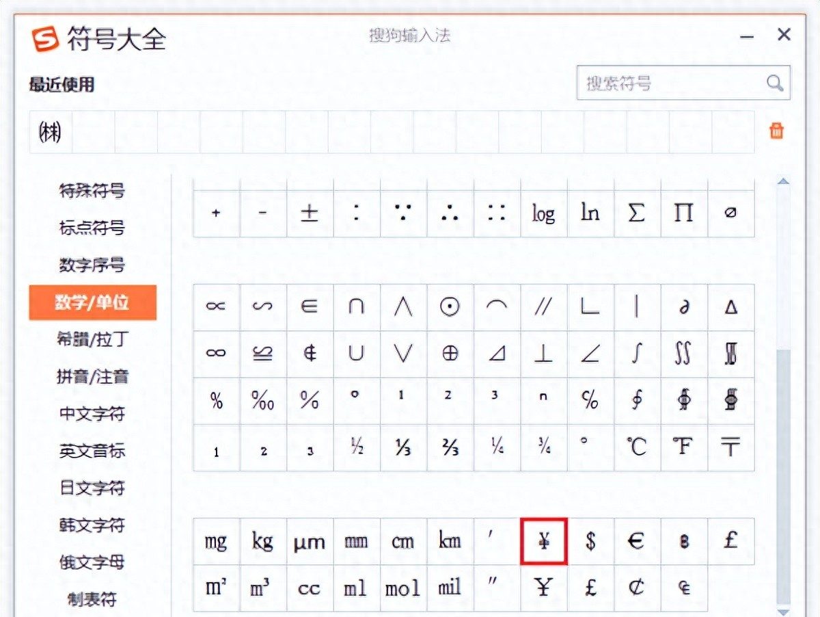Select the highlighted ¥ yen symbol
820x617 pixels.
[543, 541]
